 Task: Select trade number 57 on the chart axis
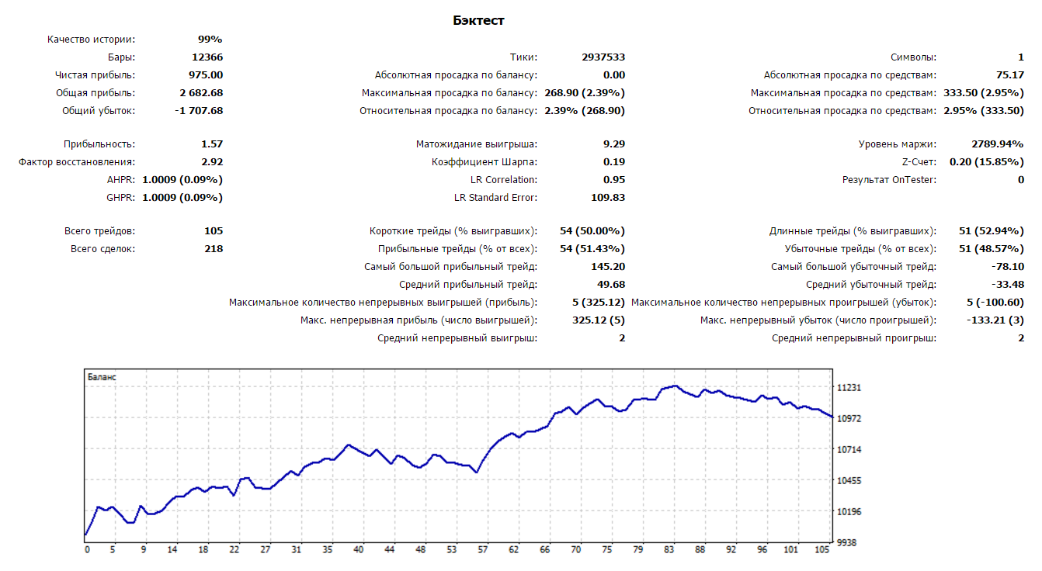pyautogui.click(x=483, y=550)
